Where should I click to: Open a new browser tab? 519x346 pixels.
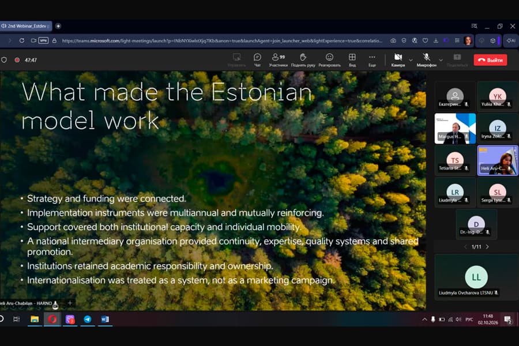[58, 26]
